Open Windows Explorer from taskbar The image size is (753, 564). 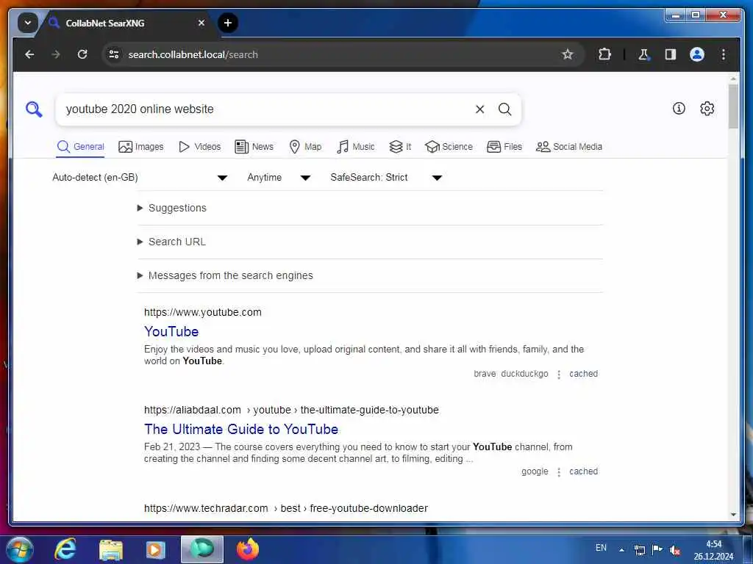(x=111, y=550)
